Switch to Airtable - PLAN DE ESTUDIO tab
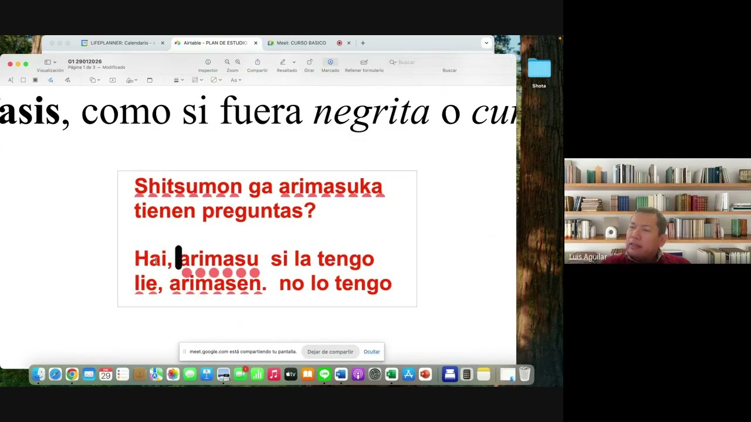The height and width of the screenshot is (422, 751). pyautogui.click(x=215, y=43)
